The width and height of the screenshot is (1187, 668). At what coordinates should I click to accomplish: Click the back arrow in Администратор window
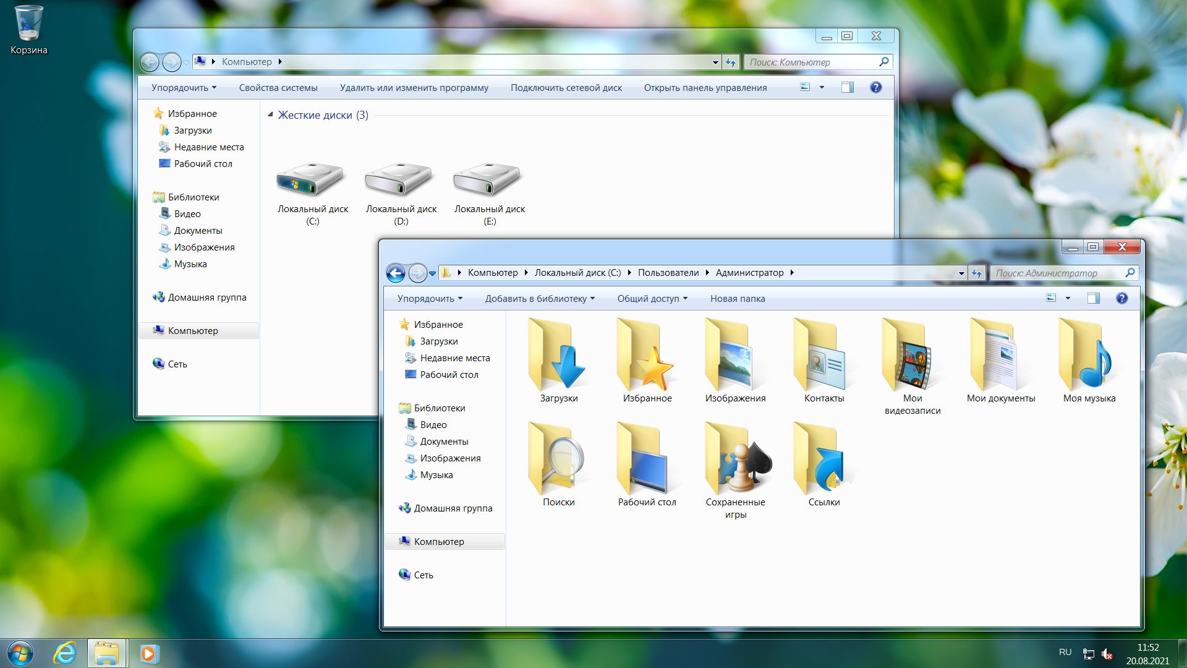(x=396, y=273)
